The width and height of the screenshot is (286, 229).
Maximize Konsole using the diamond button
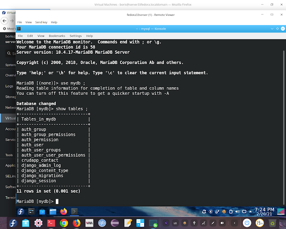click(277, 29)
